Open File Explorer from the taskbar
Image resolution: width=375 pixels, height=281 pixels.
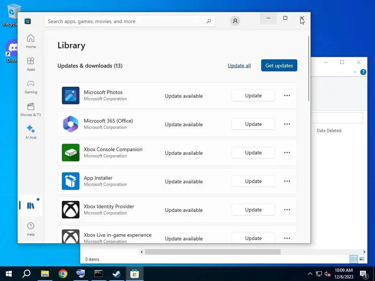pyautogui.click(x=45, y=274)
